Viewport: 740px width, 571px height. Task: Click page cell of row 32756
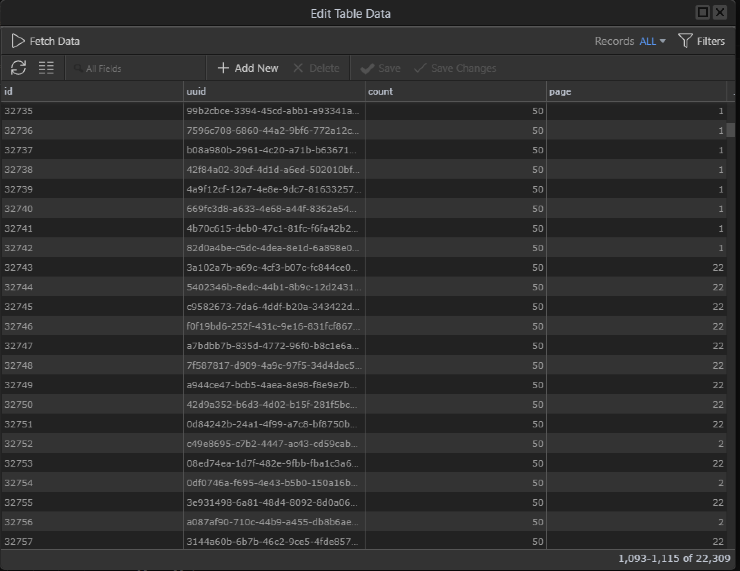tap(636, 522)
